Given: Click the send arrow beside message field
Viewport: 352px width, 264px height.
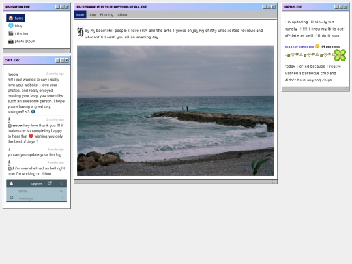Looking at the screenshot, I should 63,198.
